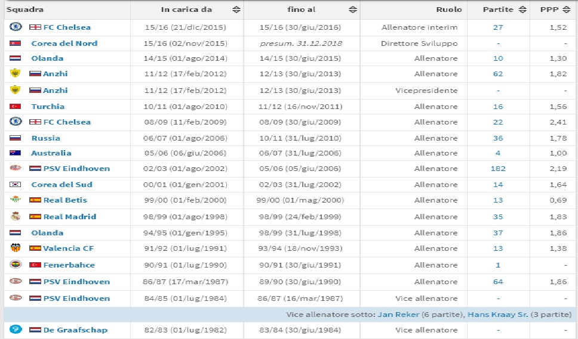Sort by PPP column arrows
Screen dimensions: 578x339
567,10
